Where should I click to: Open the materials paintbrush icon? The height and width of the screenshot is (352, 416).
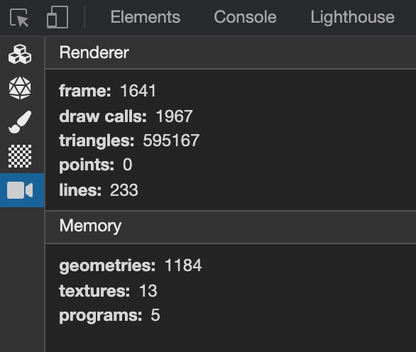pyautogui.click(x=20, y=122)
